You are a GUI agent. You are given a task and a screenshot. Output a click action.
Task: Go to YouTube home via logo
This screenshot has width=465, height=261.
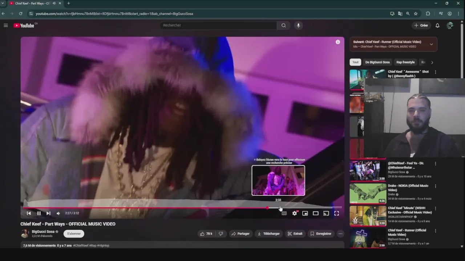click(x=24, y=25)
